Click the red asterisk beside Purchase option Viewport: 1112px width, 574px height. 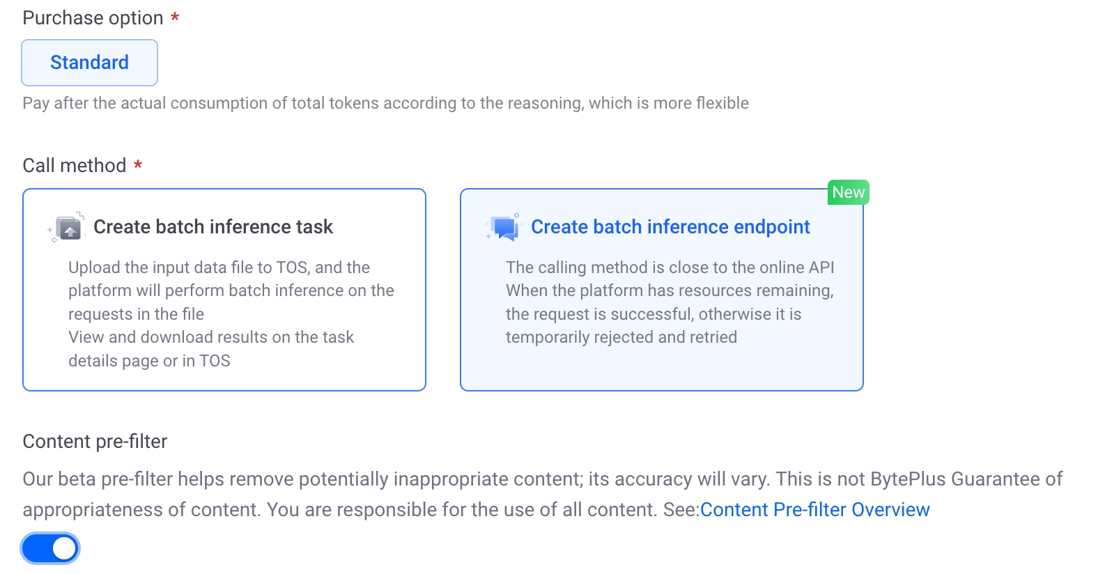click(175, 17)
